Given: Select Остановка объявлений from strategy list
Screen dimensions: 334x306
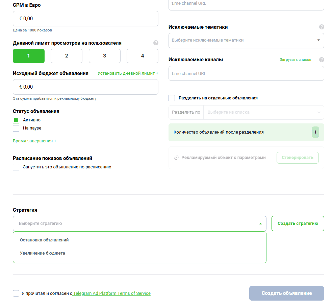Looking at the screenshot, I should pos(44,240).
